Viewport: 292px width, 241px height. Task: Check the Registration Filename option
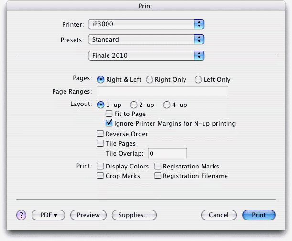158,176
